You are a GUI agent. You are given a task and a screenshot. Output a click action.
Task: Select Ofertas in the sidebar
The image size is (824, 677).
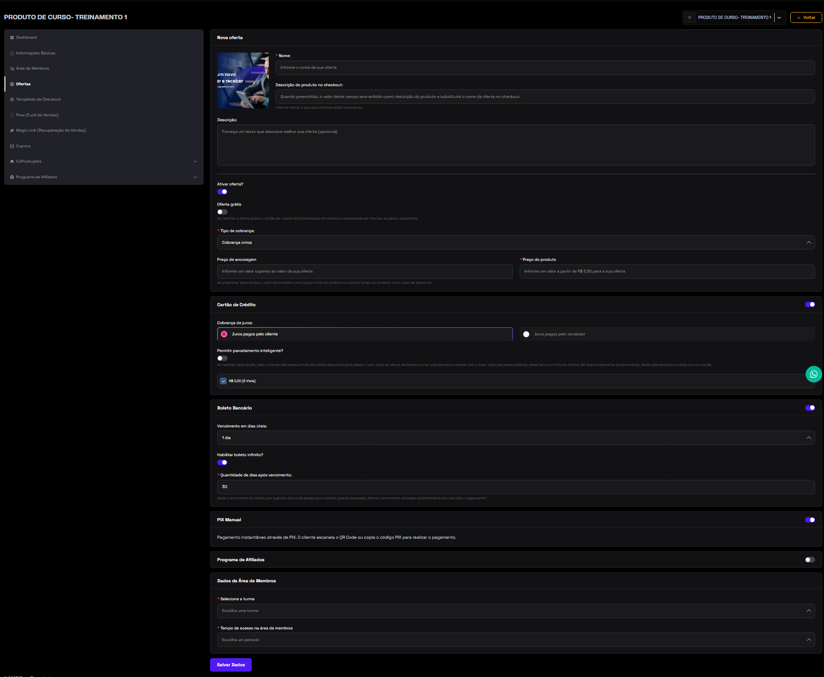[x=23, y=84]
